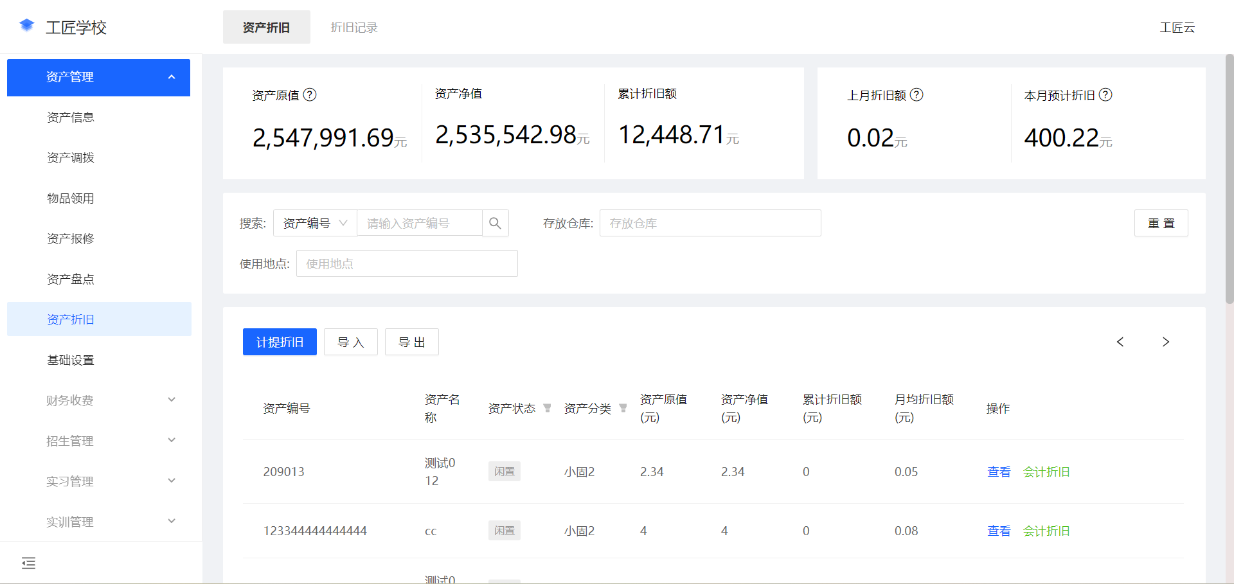Viewport: 1234px width, 584px height.
Task: Click the 使用地点 input field
Action: coord(406,263)
